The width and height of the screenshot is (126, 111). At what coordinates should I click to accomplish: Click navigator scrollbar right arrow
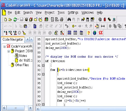pos(30,108)
